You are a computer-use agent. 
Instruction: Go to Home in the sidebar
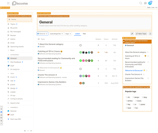tap(20, 19)
